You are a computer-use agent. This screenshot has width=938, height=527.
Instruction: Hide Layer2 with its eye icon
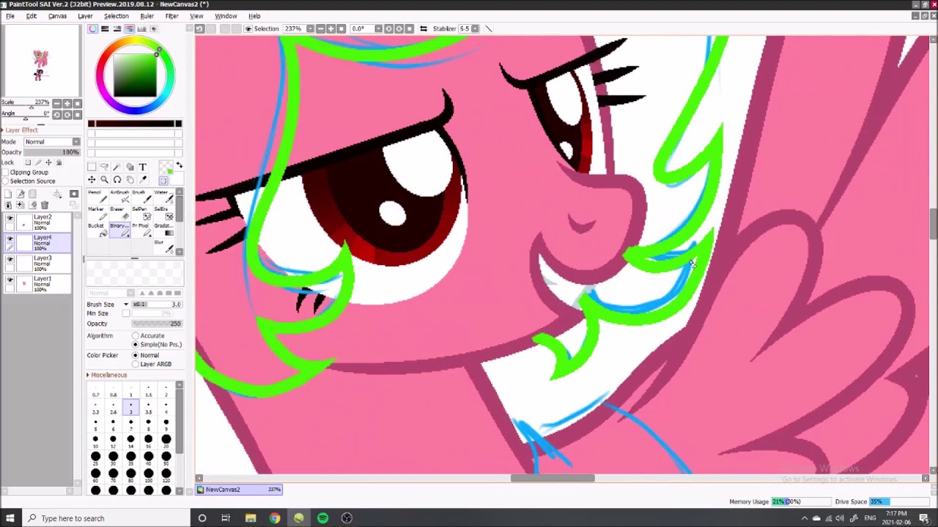pyautogui.click(x=10, y=218)
